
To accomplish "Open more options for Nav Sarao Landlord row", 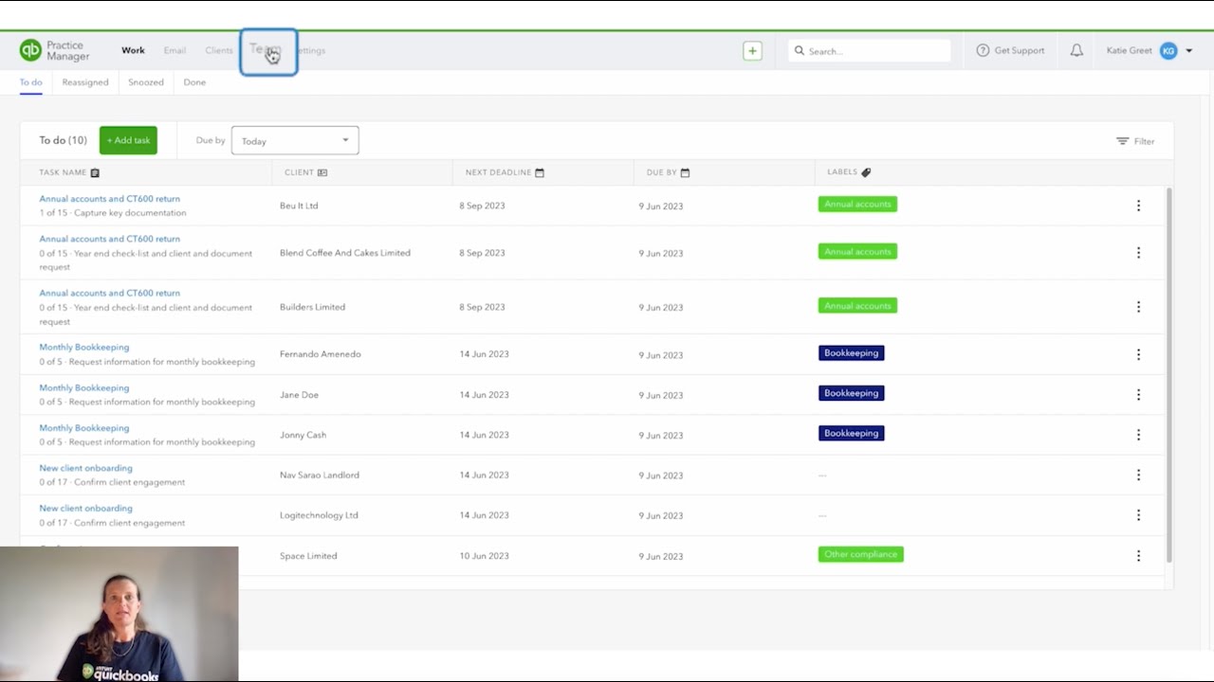I will (x=1138, y=476).
